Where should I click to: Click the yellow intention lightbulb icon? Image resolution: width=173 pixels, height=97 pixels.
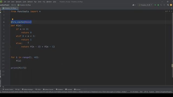pyautogui.click(x=12, y=19)
